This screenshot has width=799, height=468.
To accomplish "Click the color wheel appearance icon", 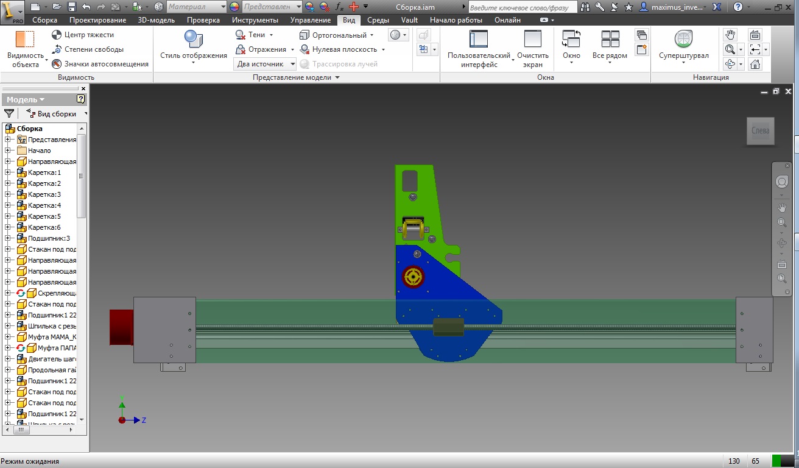I will 234,7.
